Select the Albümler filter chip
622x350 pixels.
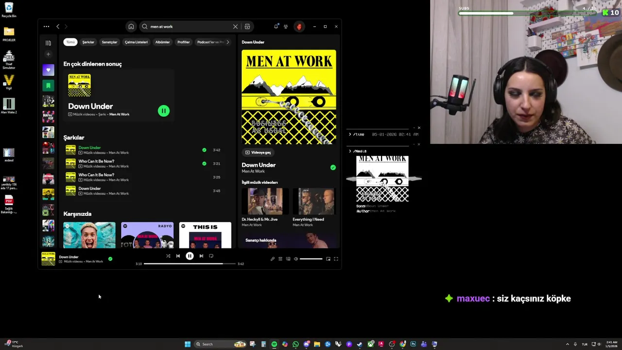point(162,42)
